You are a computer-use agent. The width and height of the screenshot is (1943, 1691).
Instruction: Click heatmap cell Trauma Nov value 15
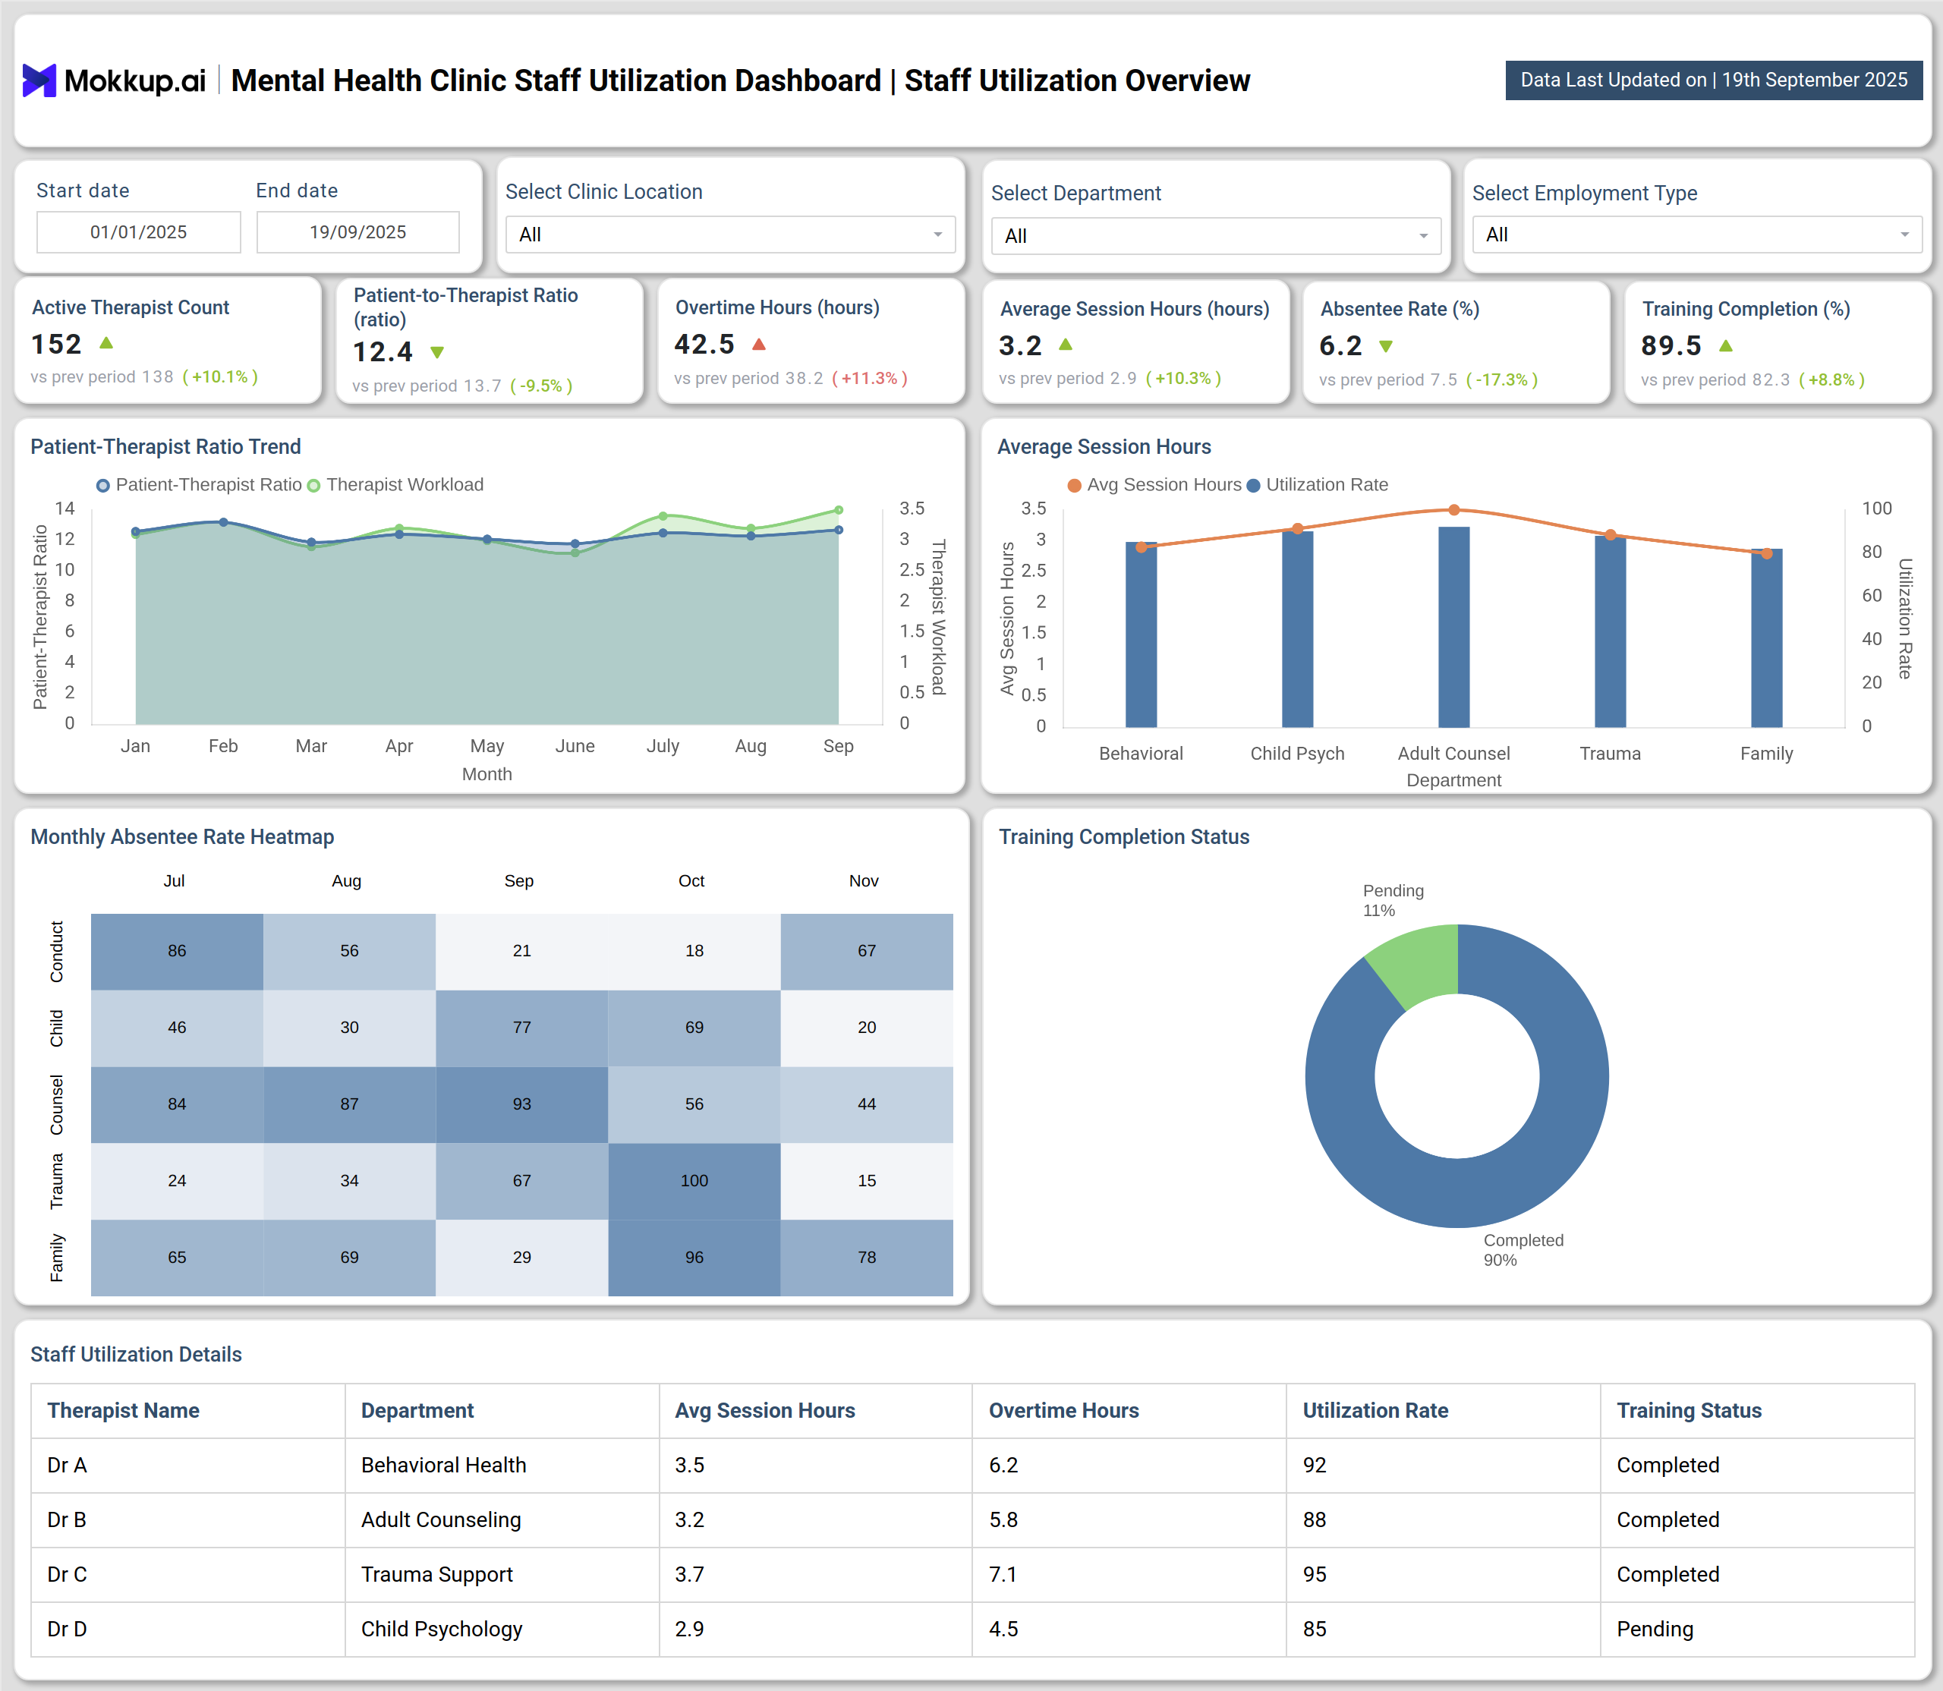click(x=868, y=1180)
